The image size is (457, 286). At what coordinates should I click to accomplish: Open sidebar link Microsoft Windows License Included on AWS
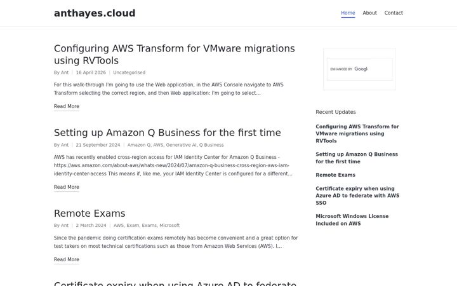pyautogui.click(x=352, y=220)
